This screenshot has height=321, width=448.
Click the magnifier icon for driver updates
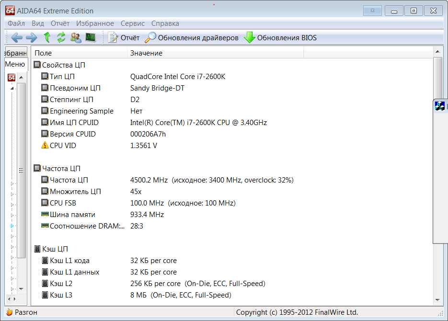150,37
